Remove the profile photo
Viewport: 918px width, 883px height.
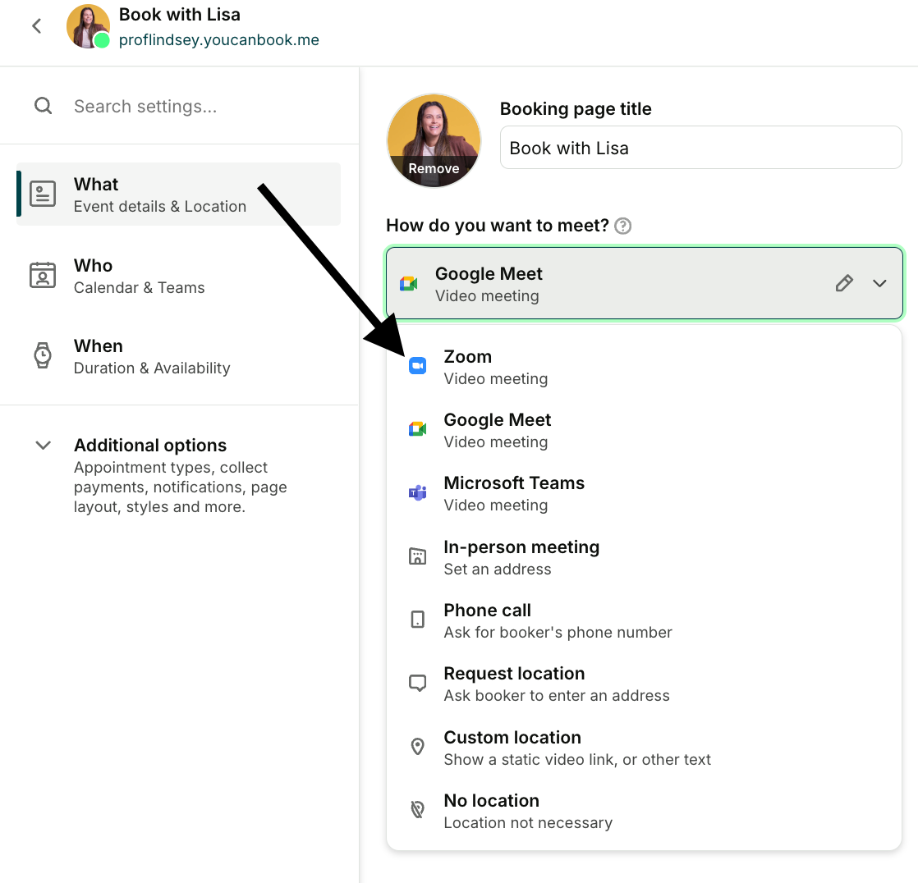pyautogui.click(x=434, y=168)
